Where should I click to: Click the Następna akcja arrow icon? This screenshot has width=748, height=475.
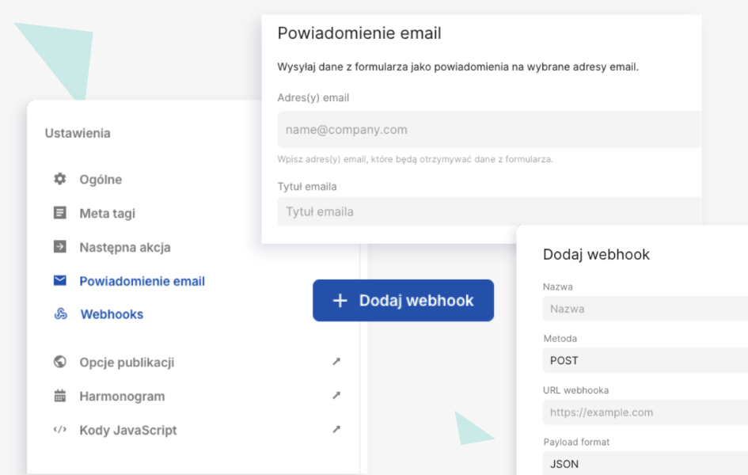point(59,246)
